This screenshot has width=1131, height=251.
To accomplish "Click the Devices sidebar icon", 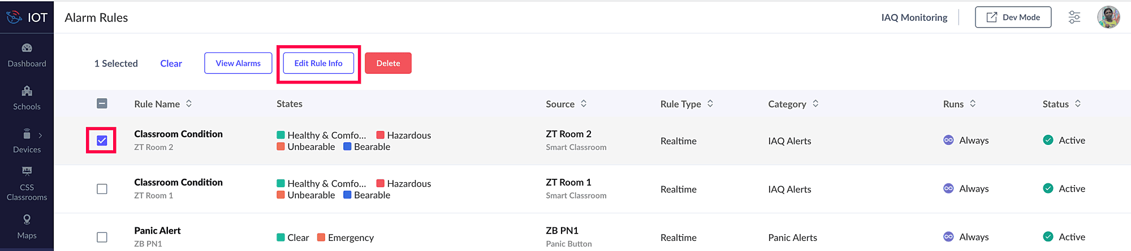I will pyautogui.click(x=27, y=134).
